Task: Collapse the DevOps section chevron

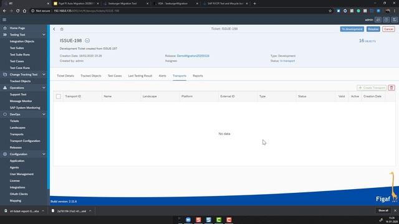Action: (x=44, y=114)
